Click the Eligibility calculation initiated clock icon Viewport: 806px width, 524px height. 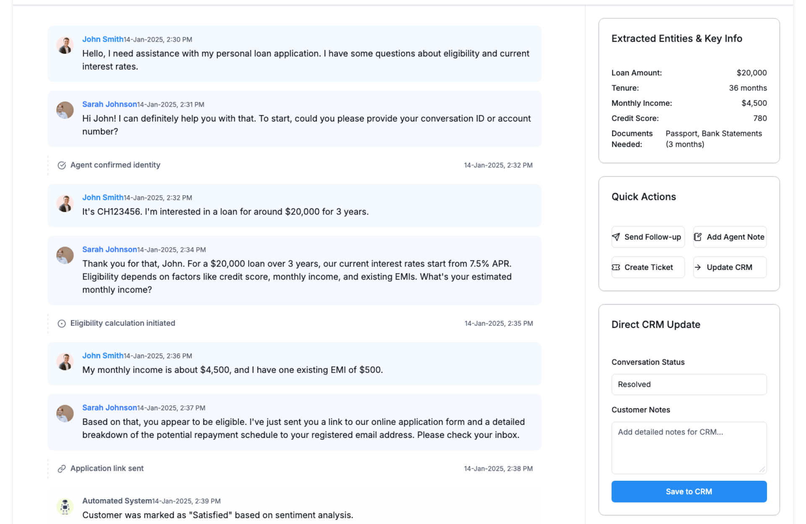pos(62,324)
